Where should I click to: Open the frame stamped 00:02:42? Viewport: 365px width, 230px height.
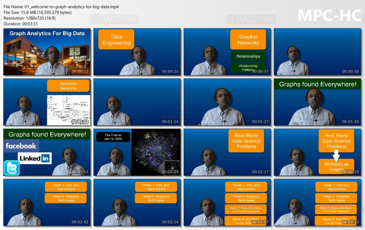pyautogui.click(x=47, y=202)
